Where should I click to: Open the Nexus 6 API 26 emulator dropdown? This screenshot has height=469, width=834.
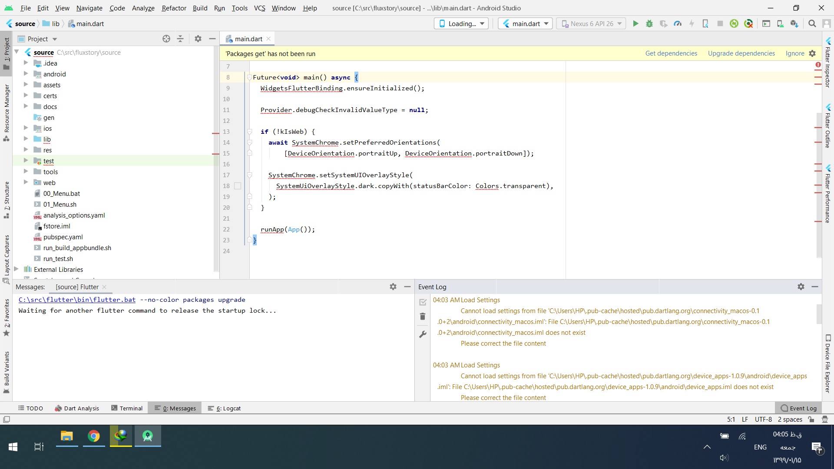pyautogui.click(x=591, y=23)
